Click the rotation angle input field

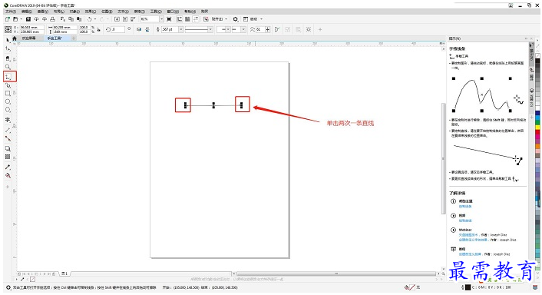(118, 29)
